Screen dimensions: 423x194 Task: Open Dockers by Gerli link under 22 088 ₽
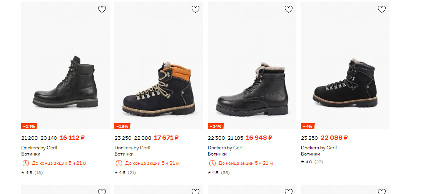[319, 148]
